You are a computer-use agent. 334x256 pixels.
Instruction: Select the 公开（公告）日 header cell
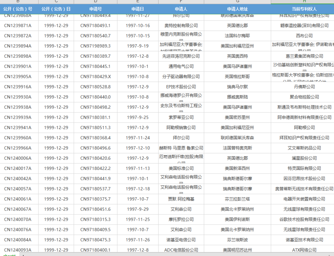pyautogui.click(x=56, y=9)
